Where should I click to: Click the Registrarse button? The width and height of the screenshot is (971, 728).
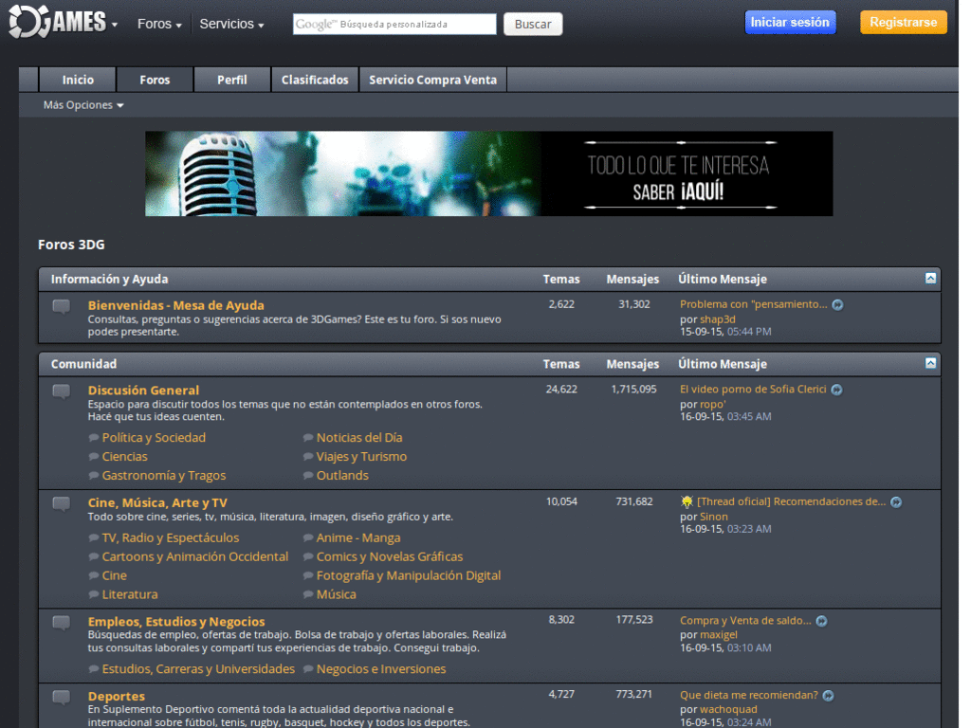tap(903, 21)
